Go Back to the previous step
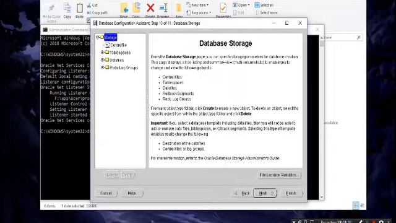396x223 pixels. point(242,193)
